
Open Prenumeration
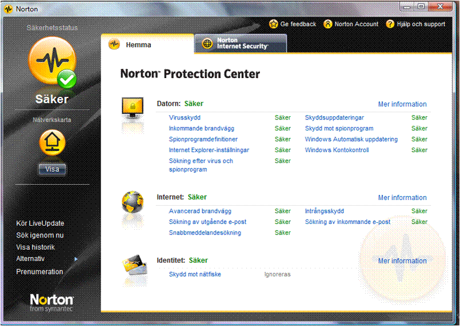click(39, 271)
